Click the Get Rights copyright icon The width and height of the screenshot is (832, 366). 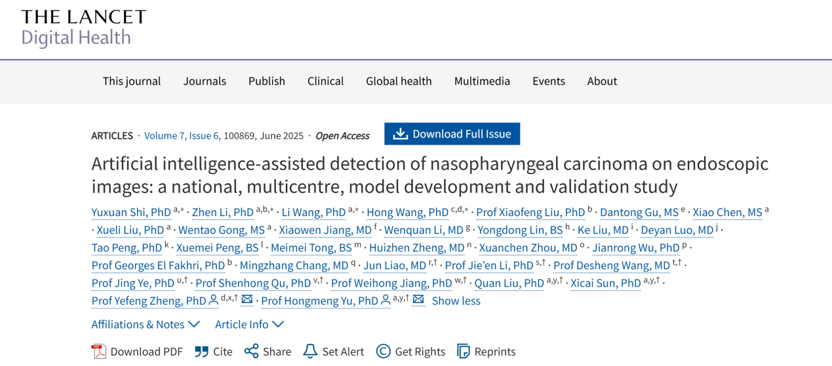pos(384,352)
